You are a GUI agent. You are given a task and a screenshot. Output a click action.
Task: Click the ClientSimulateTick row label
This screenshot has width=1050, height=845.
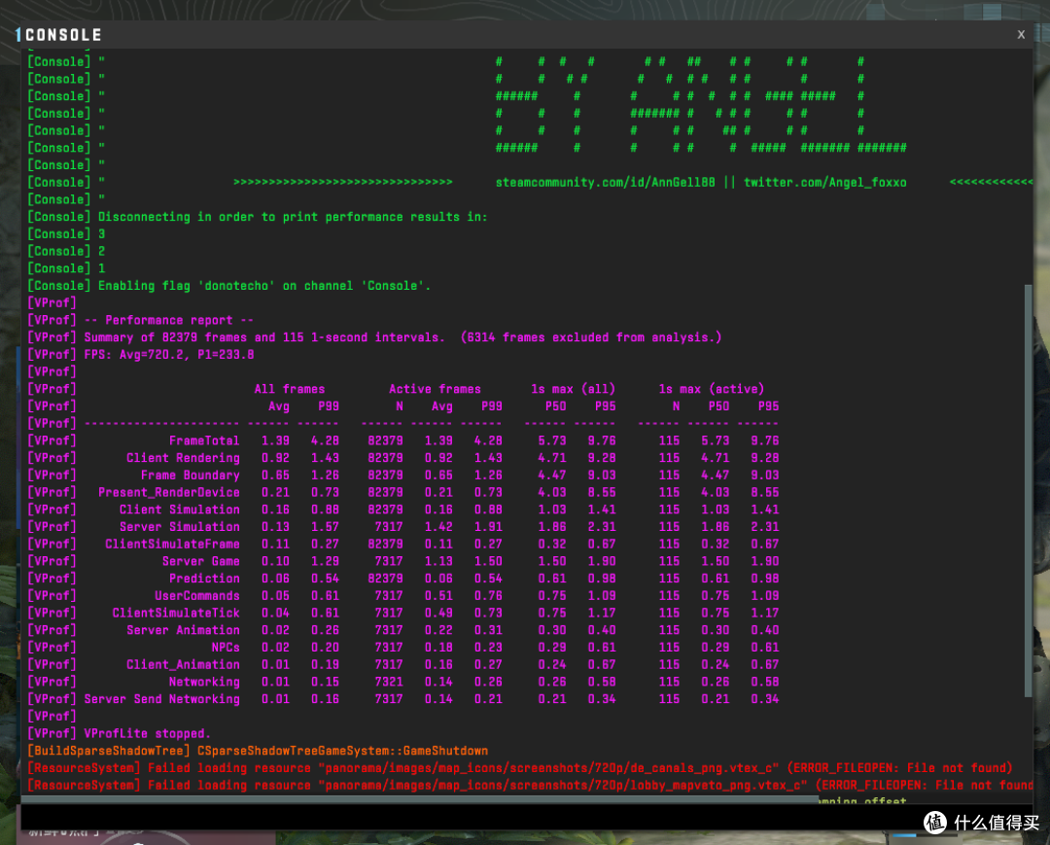pos(176,614)
